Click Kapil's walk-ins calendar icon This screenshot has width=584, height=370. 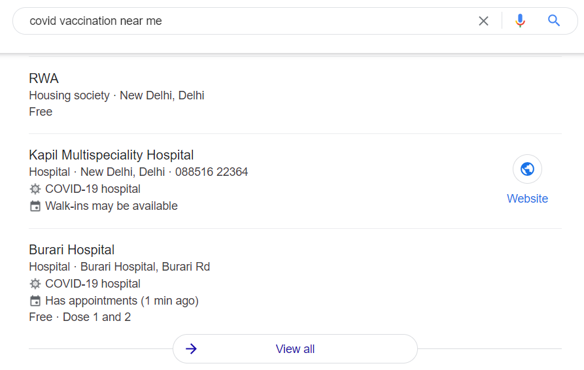tap(35, 206)
